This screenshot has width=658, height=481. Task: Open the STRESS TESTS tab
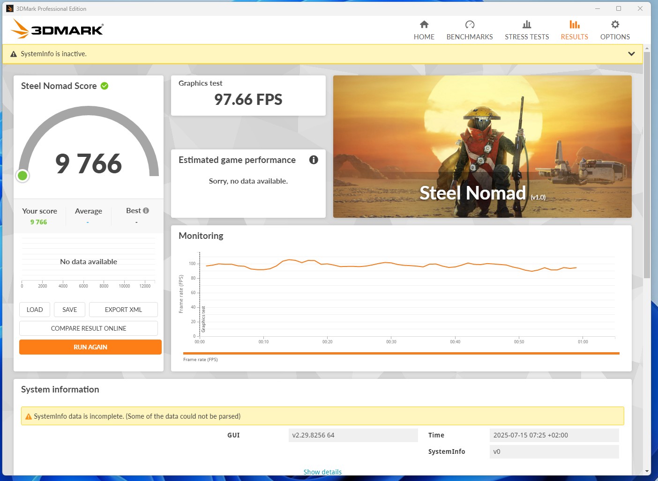527,30
